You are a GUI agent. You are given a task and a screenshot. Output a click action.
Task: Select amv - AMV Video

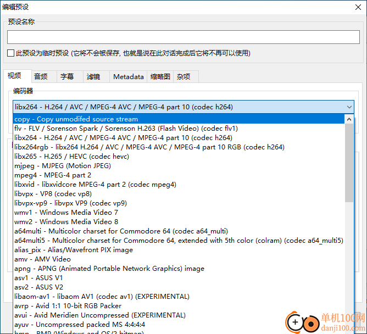179,259
